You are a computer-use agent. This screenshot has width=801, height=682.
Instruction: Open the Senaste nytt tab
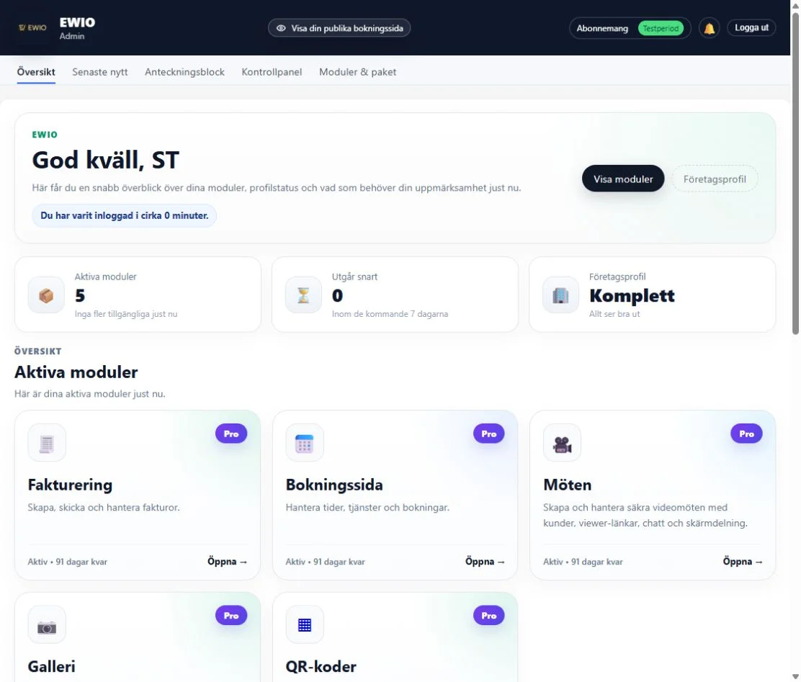[x=100, y=72]
